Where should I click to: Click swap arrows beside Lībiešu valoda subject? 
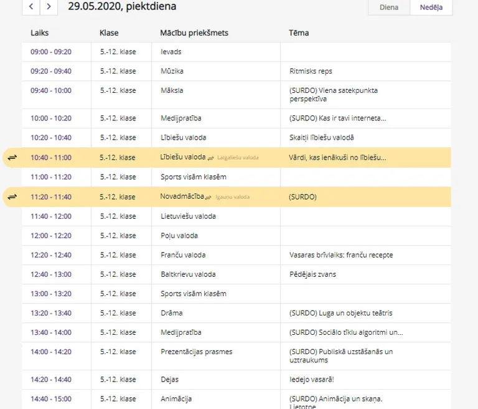[x=210, y=158]
